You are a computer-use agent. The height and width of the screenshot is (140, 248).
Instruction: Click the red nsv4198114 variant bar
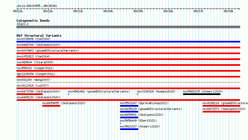pyautogui.click(x=221, y=106)
